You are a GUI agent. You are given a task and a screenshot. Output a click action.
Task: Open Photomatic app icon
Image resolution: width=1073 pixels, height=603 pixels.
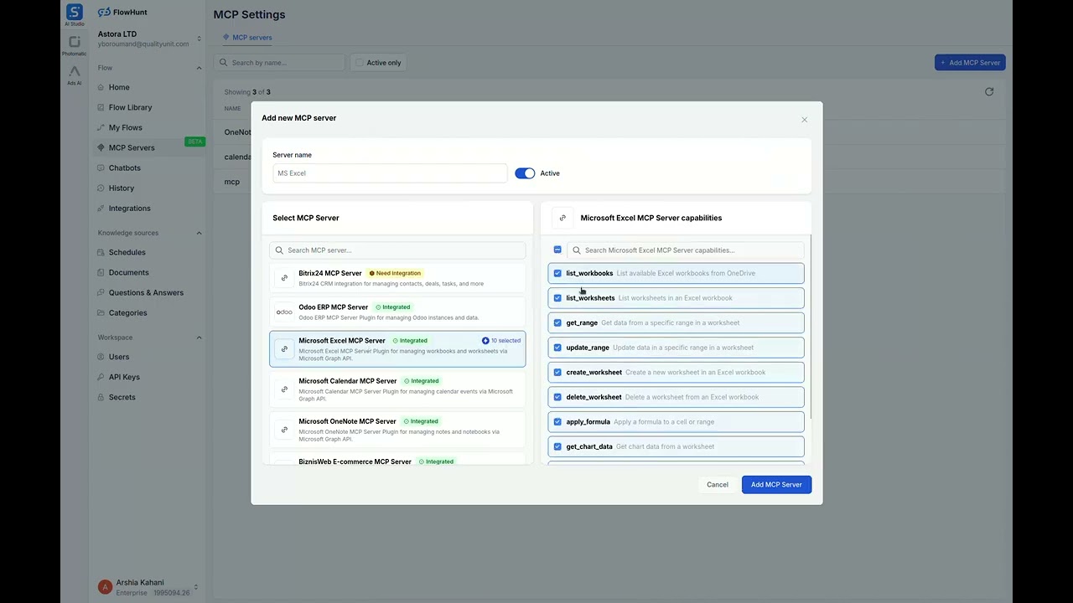point(75,42)
